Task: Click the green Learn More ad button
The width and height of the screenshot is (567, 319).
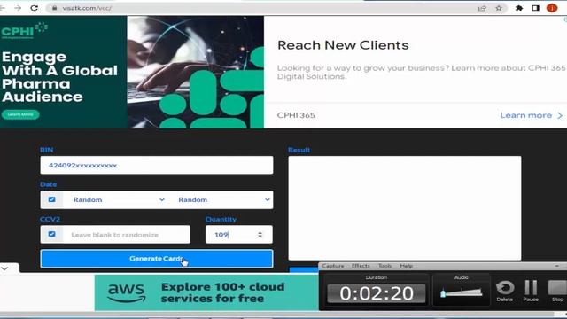Action: pos(20,114)
